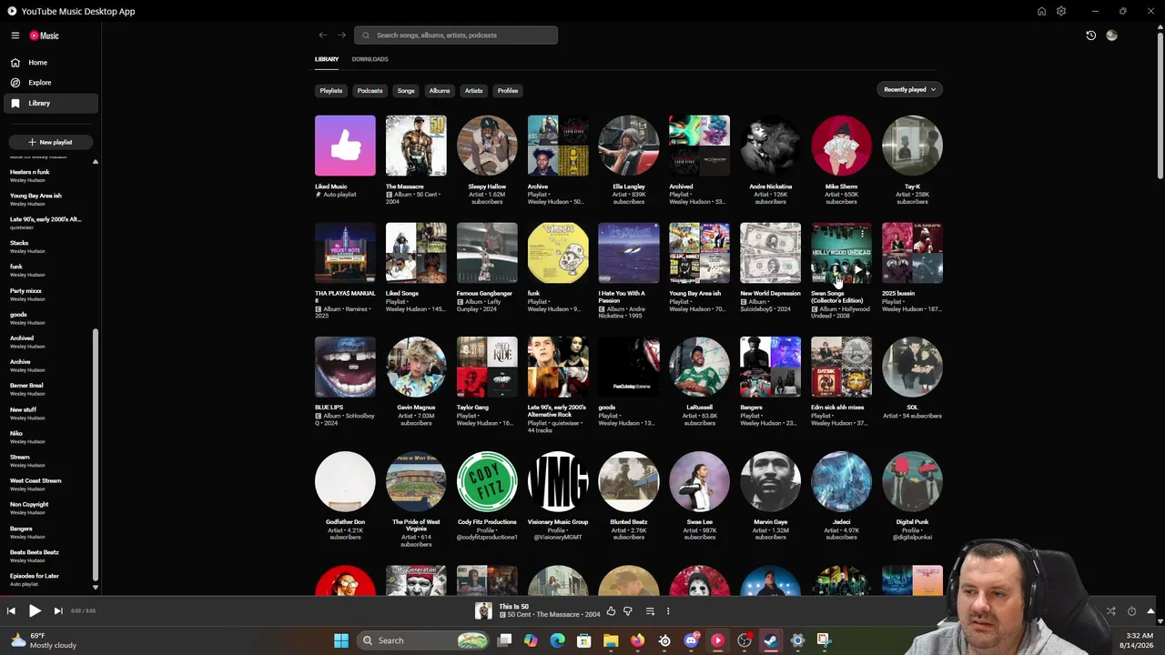Skip to the next track
The image size is (1165, 655).
click(x=58, y=611)
